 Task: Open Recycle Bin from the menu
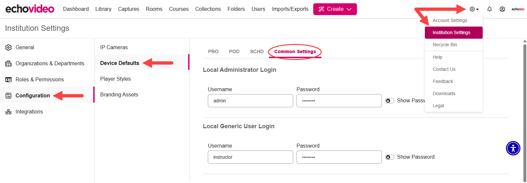(x=454, y=45)
